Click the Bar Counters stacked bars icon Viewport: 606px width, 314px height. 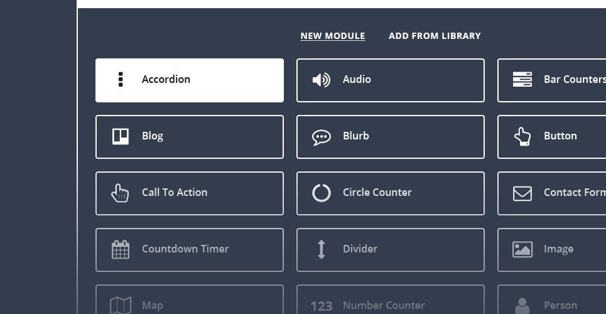(x=522, y=79)
